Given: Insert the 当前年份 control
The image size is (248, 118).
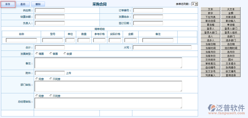Looking at the screenshot, I should (x=210, y=56).
